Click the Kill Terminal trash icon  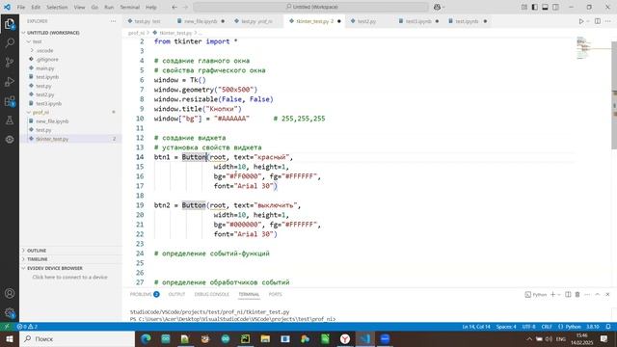[x=577, y=294]
